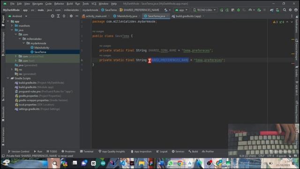The height and width of the screenshot is (169, 300).
Task: Click the green Debug bug icon in toolbar
Action: (239, 10)
